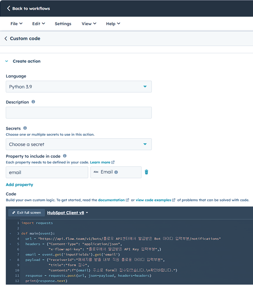Click the 'import requests' code line
Viewport: 253px width, 289px height.
tap(37, 223)
